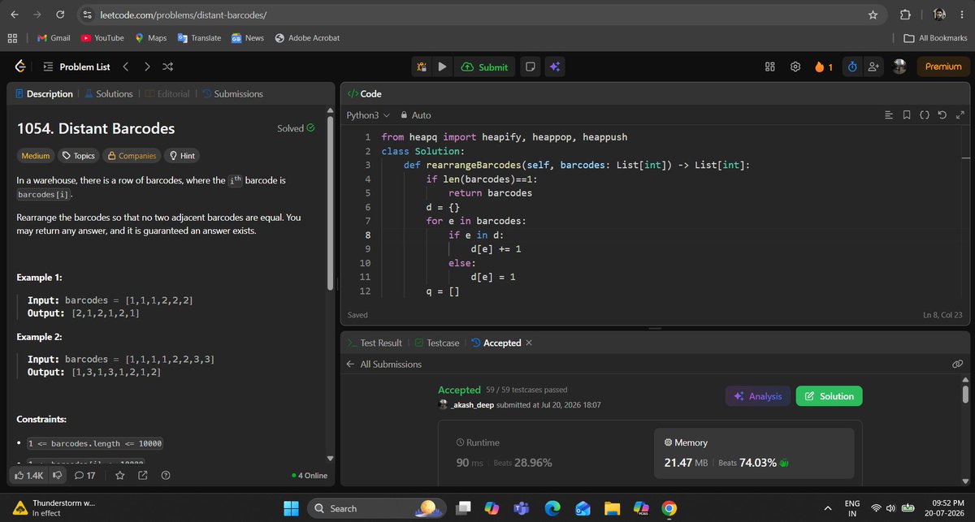This screenshot has width=975, height=522.
Task: Open the user profile avatar
Action: [899, 67]
